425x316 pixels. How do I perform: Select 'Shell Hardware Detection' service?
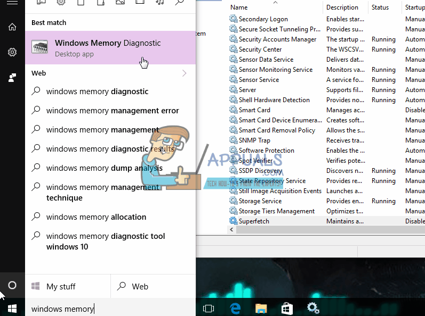326,99
